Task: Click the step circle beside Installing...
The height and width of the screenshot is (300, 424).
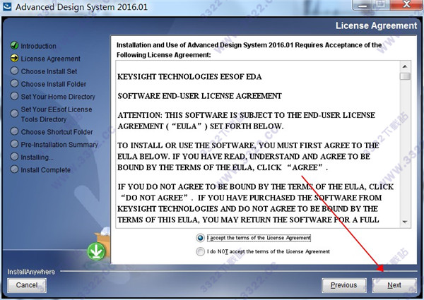Action: point(14,157)
